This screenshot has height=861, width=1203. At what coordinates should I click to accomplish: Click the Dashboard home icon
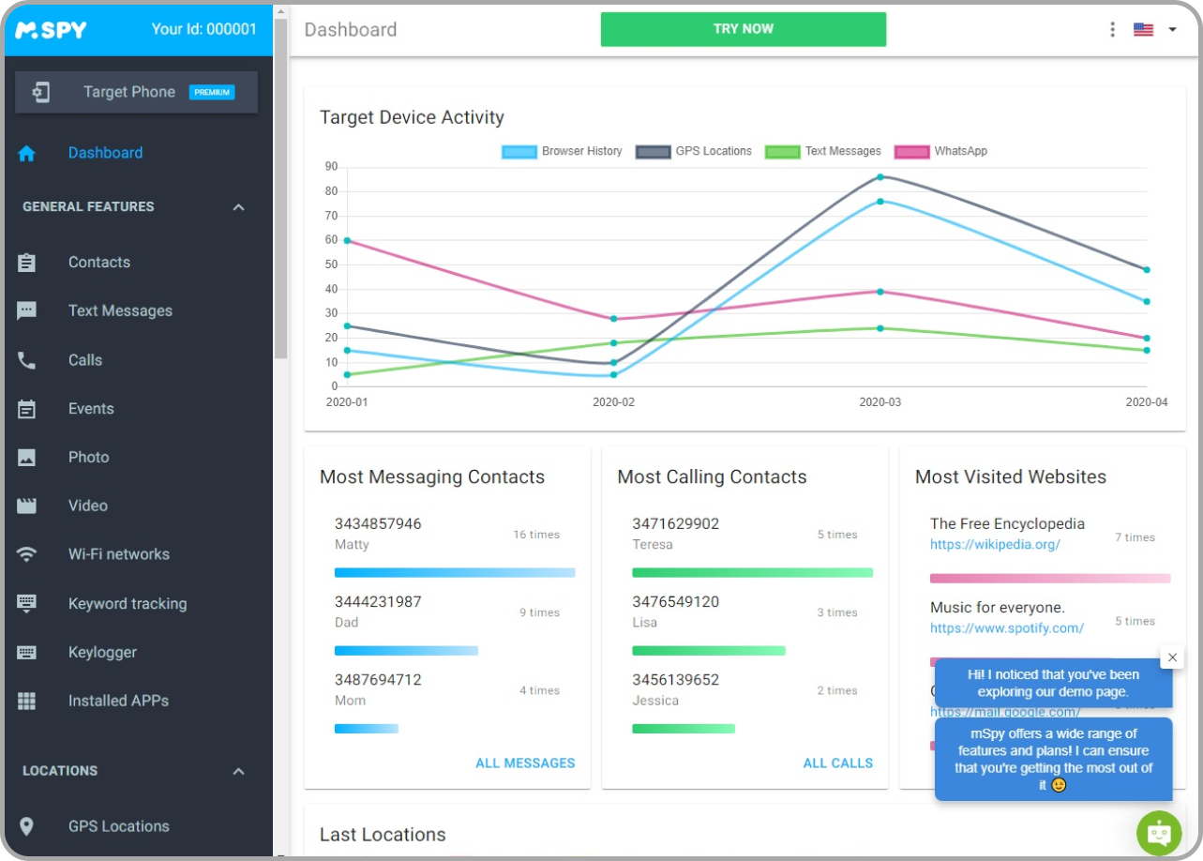(x=26, y=153)
